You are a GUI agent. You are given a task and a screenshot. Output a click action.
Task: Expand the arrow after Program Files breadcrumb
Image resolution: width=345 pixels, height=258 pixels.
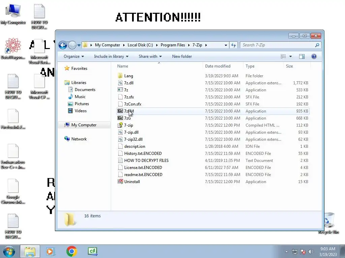189,45
